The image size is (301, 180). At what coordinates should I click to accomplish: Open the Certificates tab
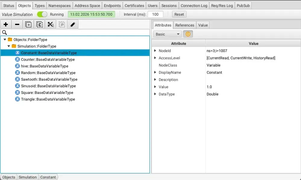point(134,5)
